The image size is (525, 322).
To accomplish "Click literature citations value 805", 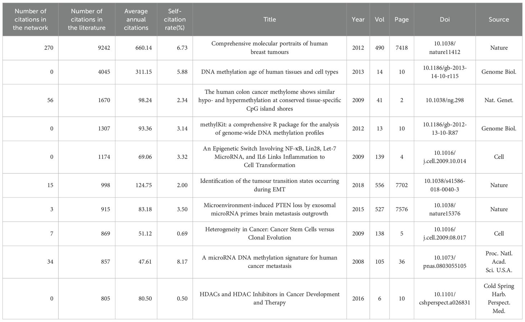I will [105, 298].
